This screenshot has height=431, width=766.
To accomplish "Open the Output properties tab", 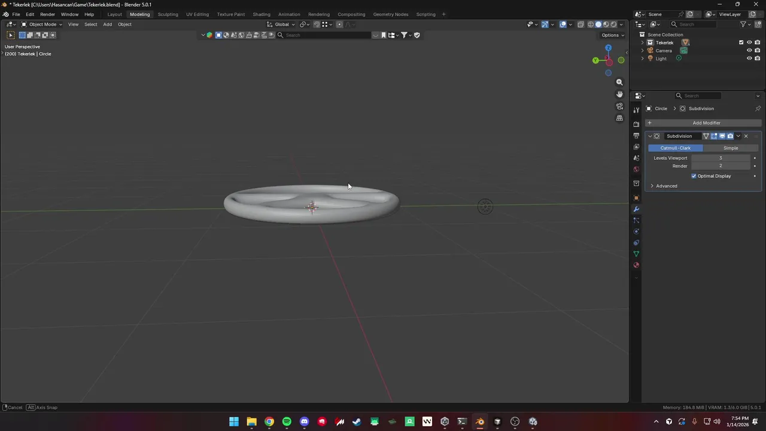I will click(x=636, y=135).
